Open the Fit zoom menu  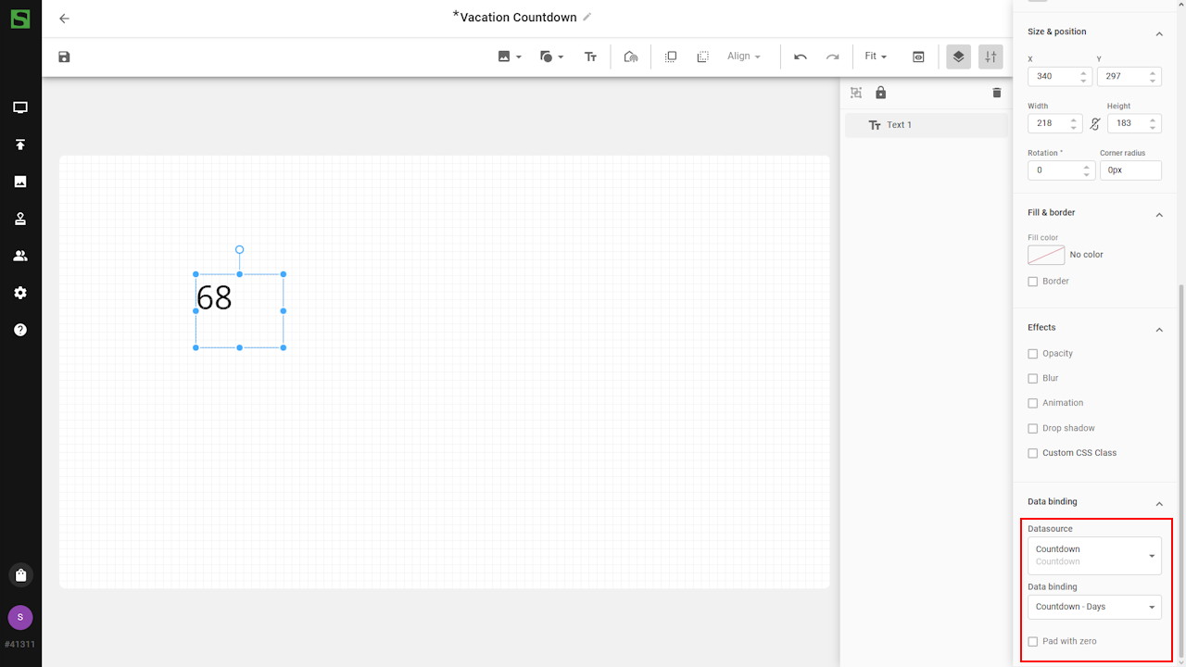pos(876,57)
